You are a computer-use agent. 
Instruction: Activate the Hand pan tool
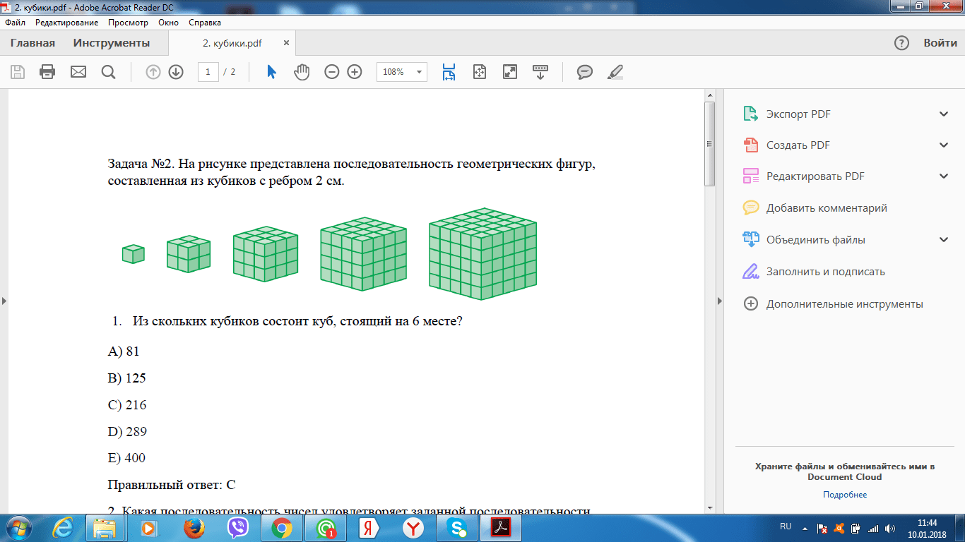coord(302,72)
